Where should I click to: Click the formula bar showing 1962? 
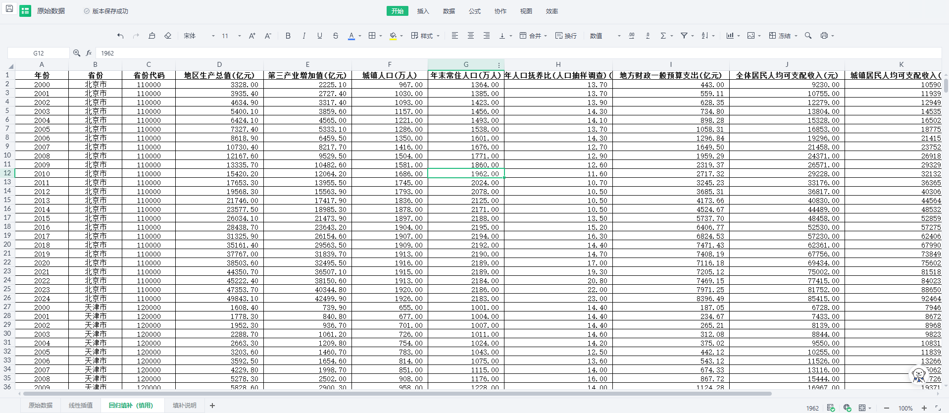coord(519,53)
